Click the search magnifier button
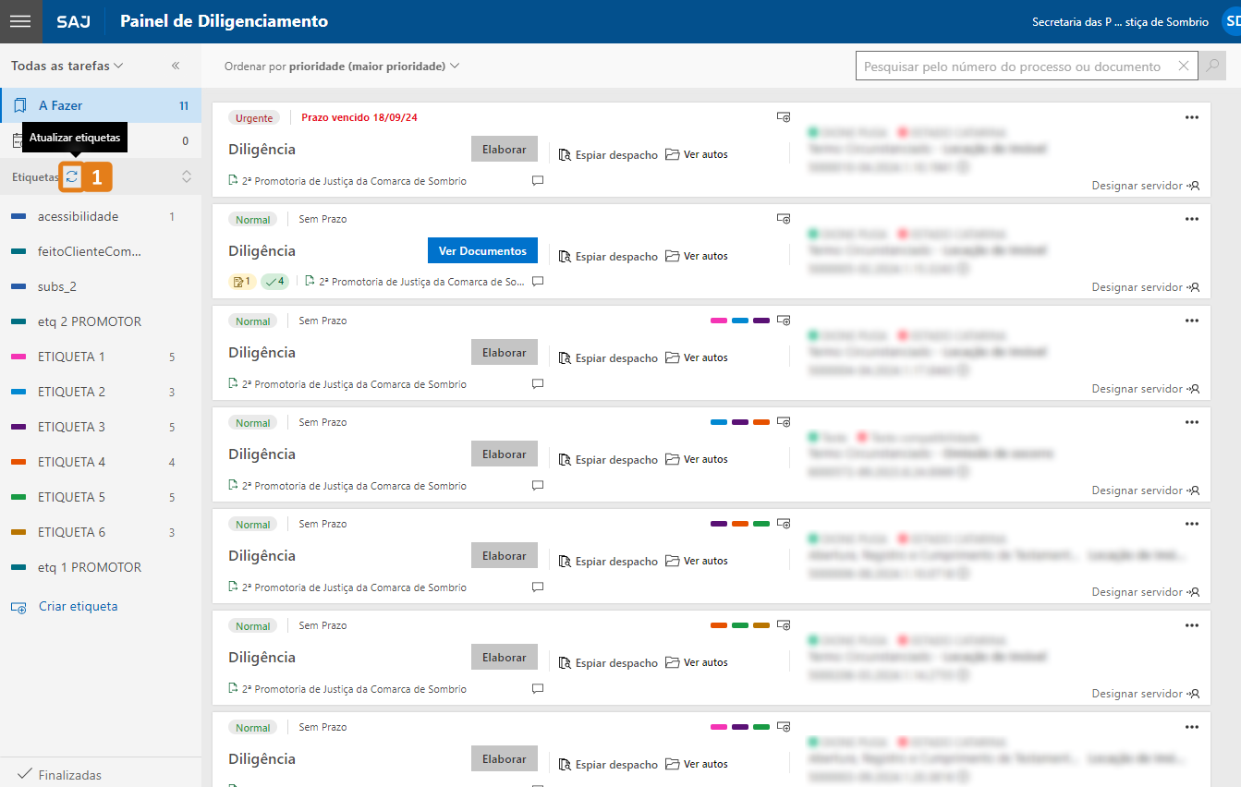 click(x=1211, y=67)
